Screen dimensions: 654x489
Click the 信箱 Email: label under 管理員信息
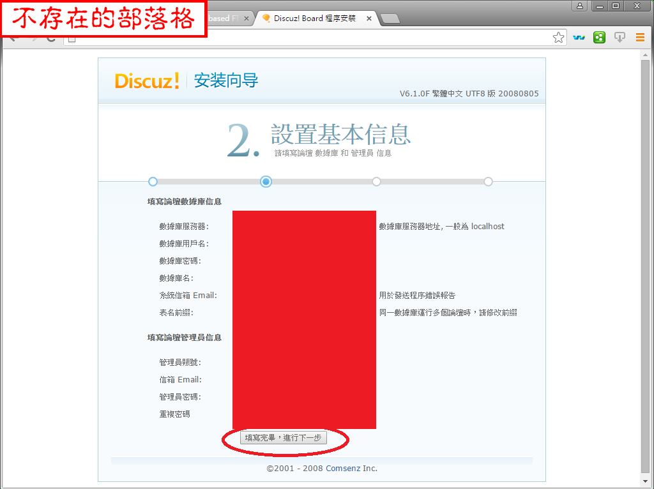pyautogui.click(x=180, y=379)
